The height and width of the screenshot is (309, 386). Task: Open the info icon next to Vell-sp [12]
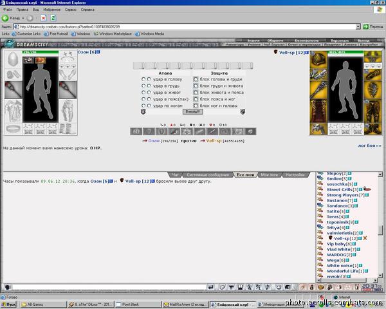pos(306,53)
